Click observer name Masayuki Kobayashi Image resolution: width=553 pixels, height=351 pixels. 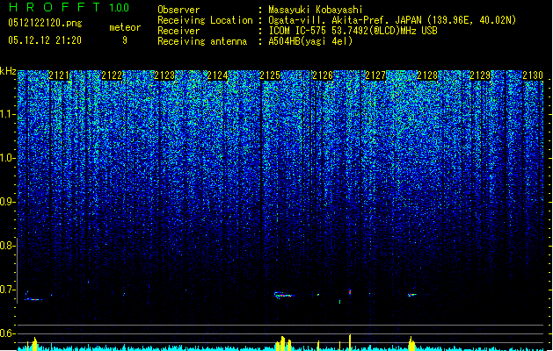(x=316, y=10)
